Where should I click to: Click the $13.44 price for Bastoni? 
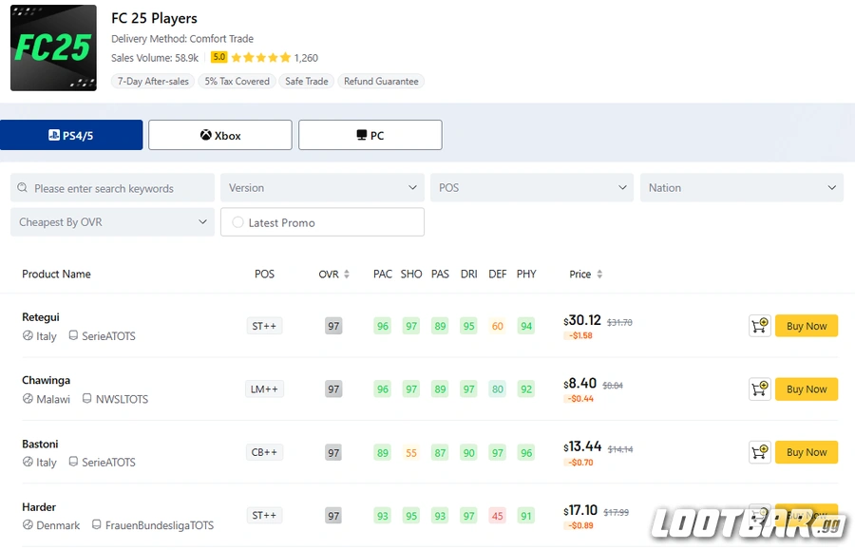[x=582, y=447]
